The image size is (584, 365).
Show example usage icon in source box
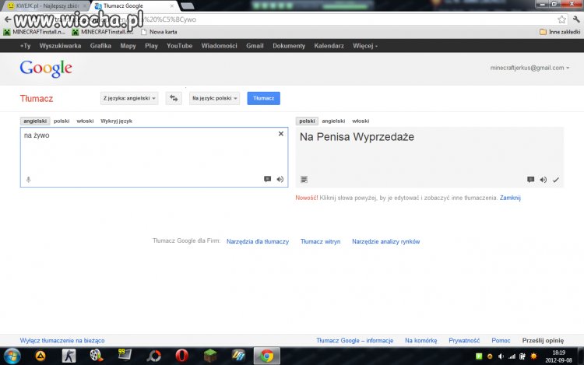pos(267,179)
